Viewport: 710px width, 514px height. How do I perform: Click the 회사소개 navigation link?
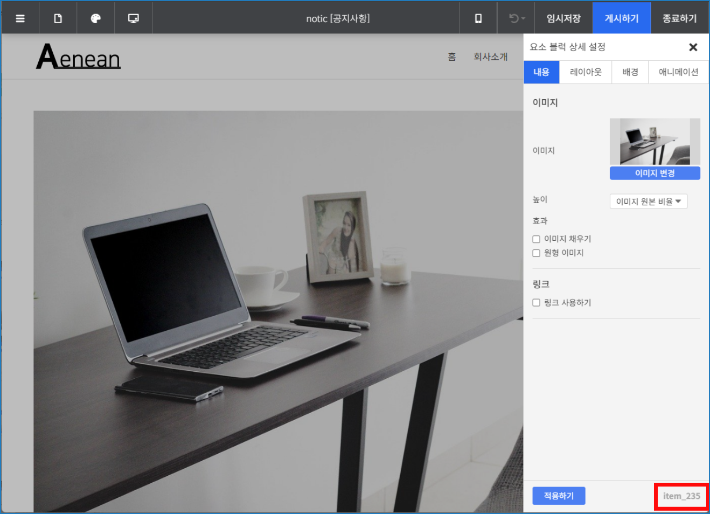[490, 57]
